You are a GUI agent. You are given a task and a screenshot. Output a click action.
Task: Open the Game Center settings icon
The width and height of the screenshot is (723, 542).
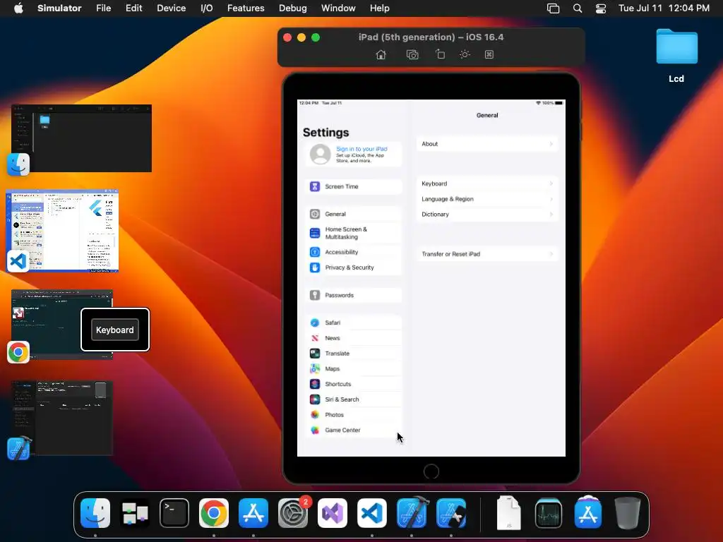point(315,430)
